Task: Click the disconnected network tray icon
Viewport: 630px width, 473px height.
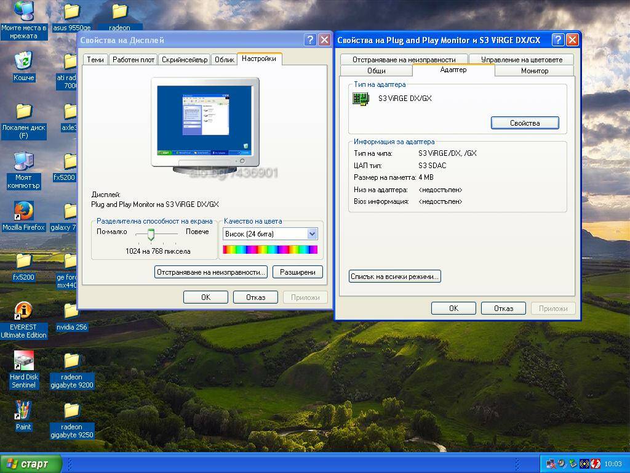Action: (x=551, y=464)
